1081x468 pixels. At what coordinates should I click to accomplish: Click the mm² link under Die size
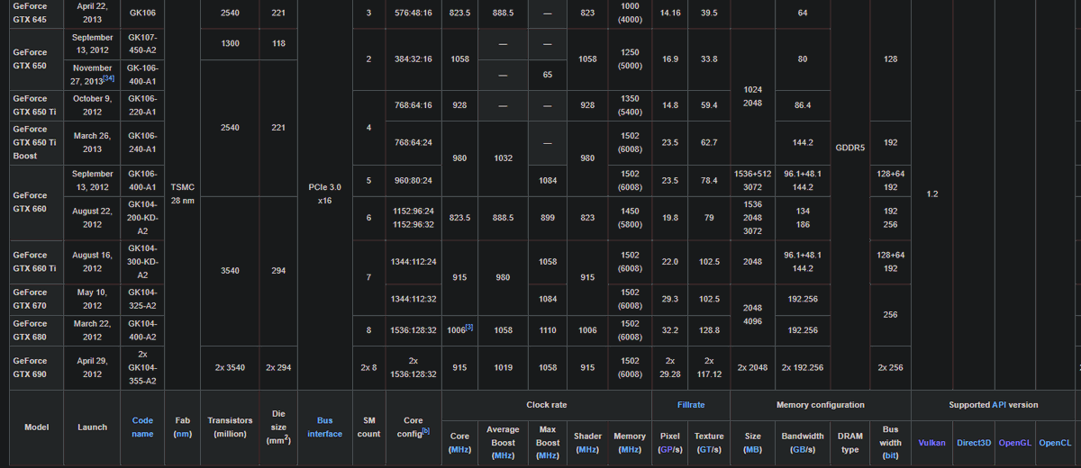(x=277, y=441)
